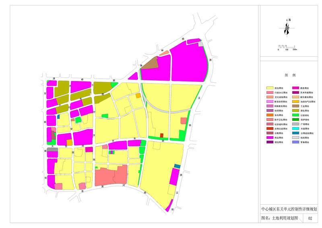Image resolution: width=322 pixels, height=228 pixels.
Task: Click the title 中心城区东关单元控制性详细规划
Action: point(289,209)
